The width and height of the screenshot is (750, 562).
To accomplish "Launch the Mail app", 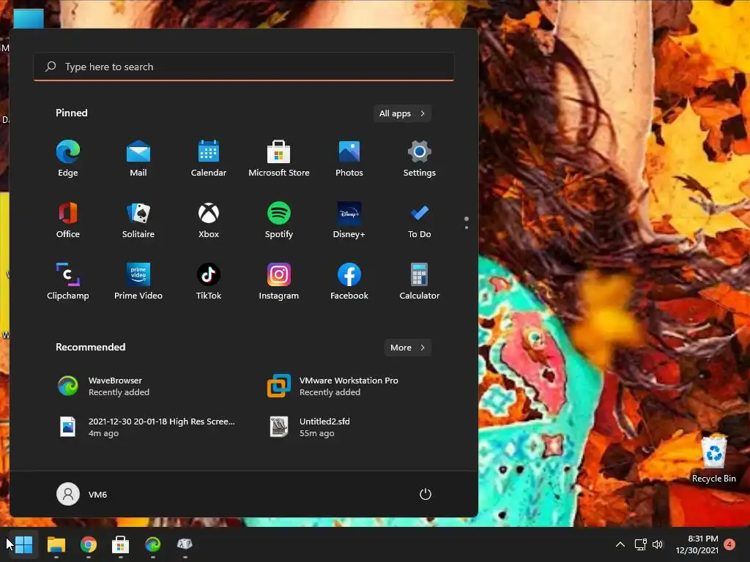I will click(138, 158).
